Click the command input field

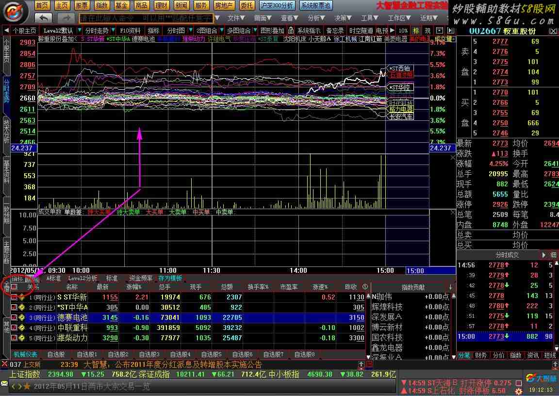tap(146, 18)
